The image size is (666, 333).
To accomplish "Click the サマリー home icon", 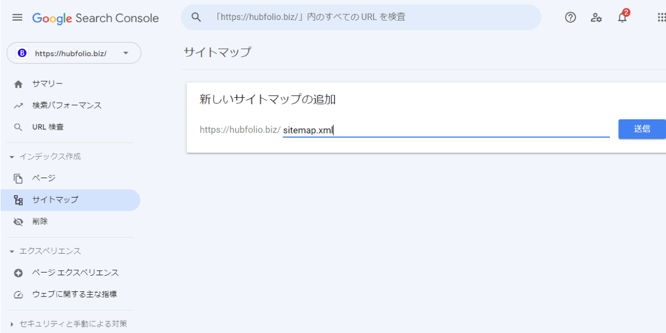I will coord(18,84).
